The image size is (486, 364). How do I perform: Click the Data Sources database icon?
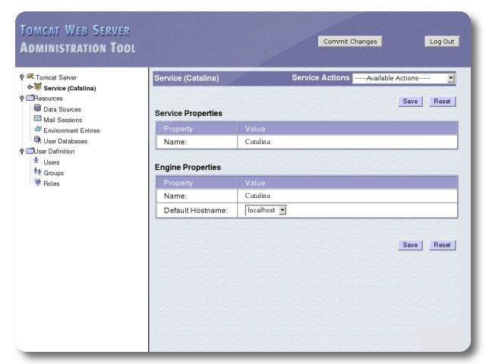pyautogui.click(x=37, y=108)
